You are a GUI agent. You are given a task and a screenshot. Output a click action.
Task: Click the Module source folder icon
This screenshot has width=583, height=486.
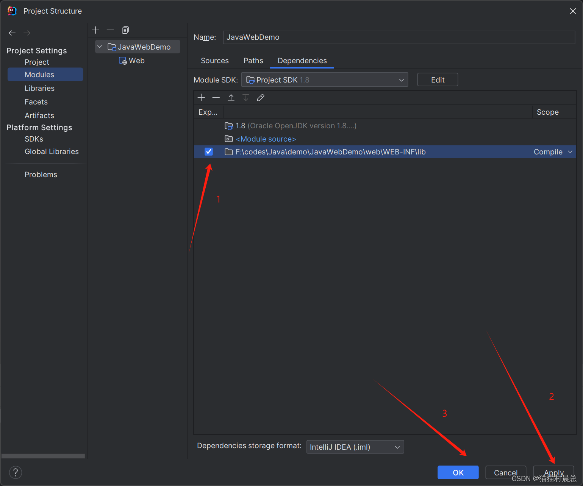click(229, 139)
